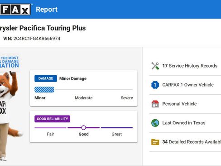The width and height of the screenshot is (221, 166).
Task: Click the Great segment of reliability bar
Action: tap(117, 127)
